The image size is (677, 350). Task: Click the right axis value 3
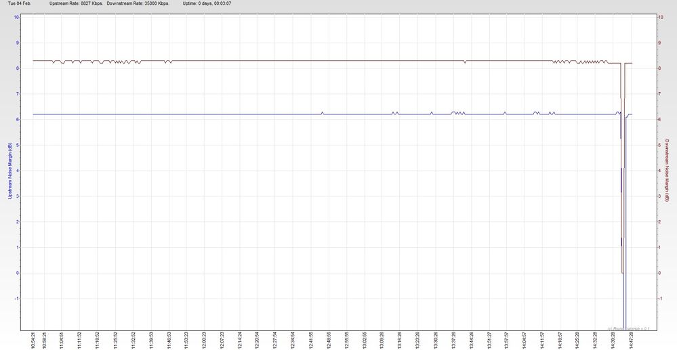pos(659,196)
